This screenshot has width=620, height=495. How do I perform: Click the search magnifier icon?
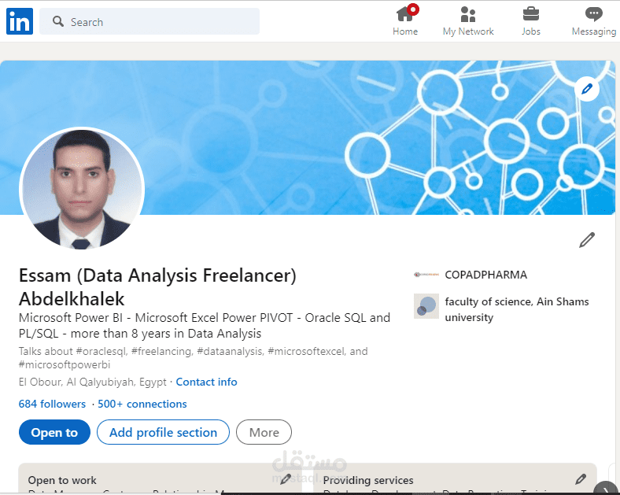58,21
